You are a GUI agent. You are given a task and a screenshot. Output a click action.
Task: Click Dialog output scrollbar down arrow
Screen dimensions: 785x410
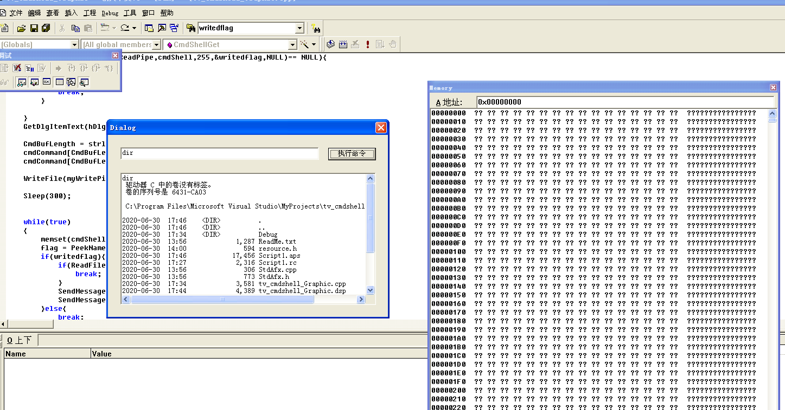pos(371,290)
